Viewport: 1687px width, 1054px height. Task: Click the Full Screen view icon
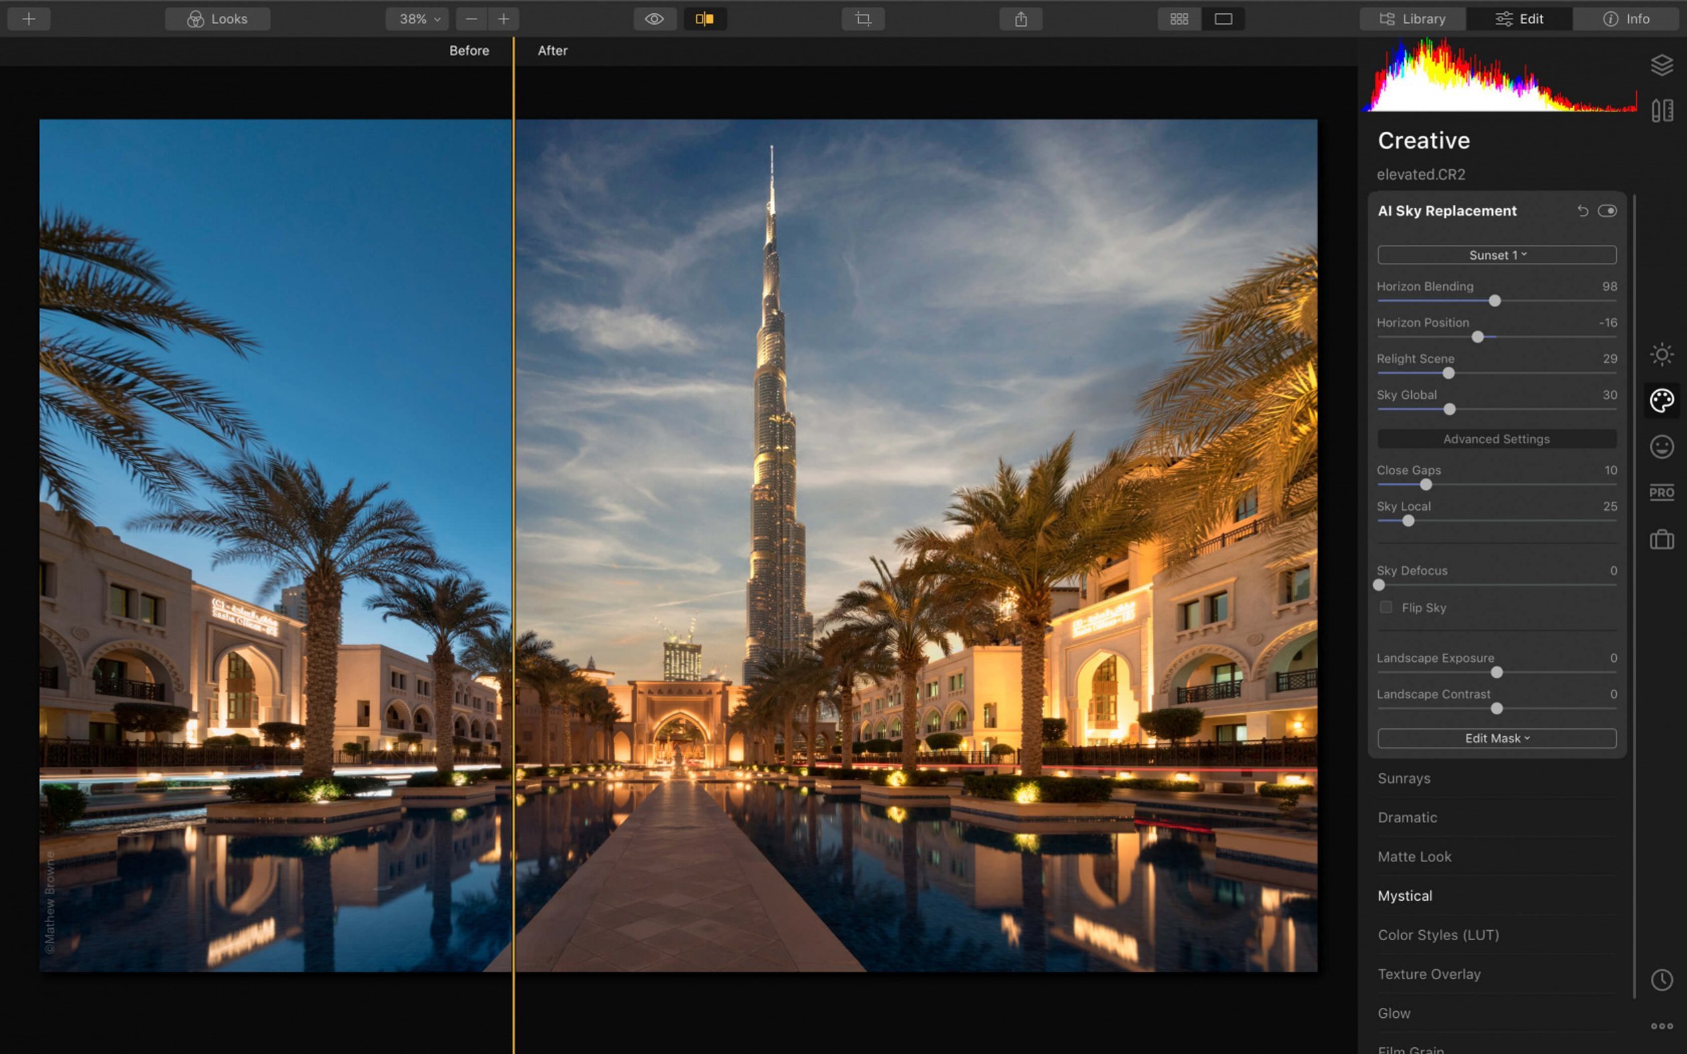(1224, 18)
